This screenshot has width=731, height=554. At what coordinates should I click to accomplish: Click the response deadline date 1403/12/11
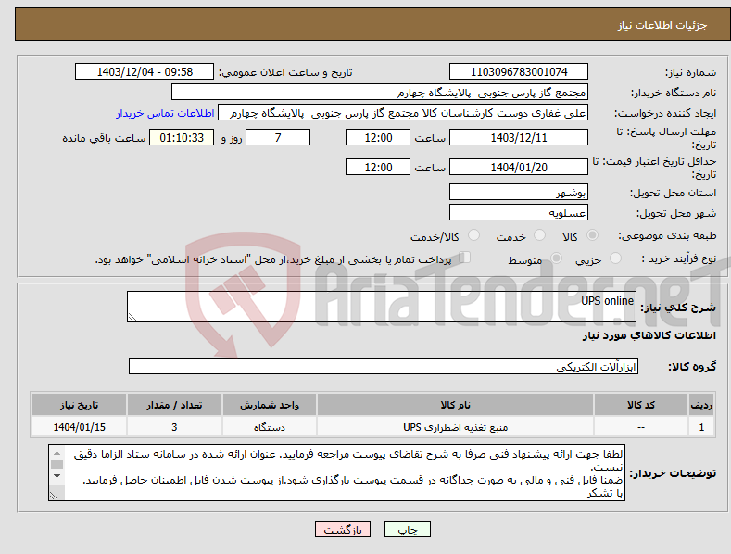[519, 137]
